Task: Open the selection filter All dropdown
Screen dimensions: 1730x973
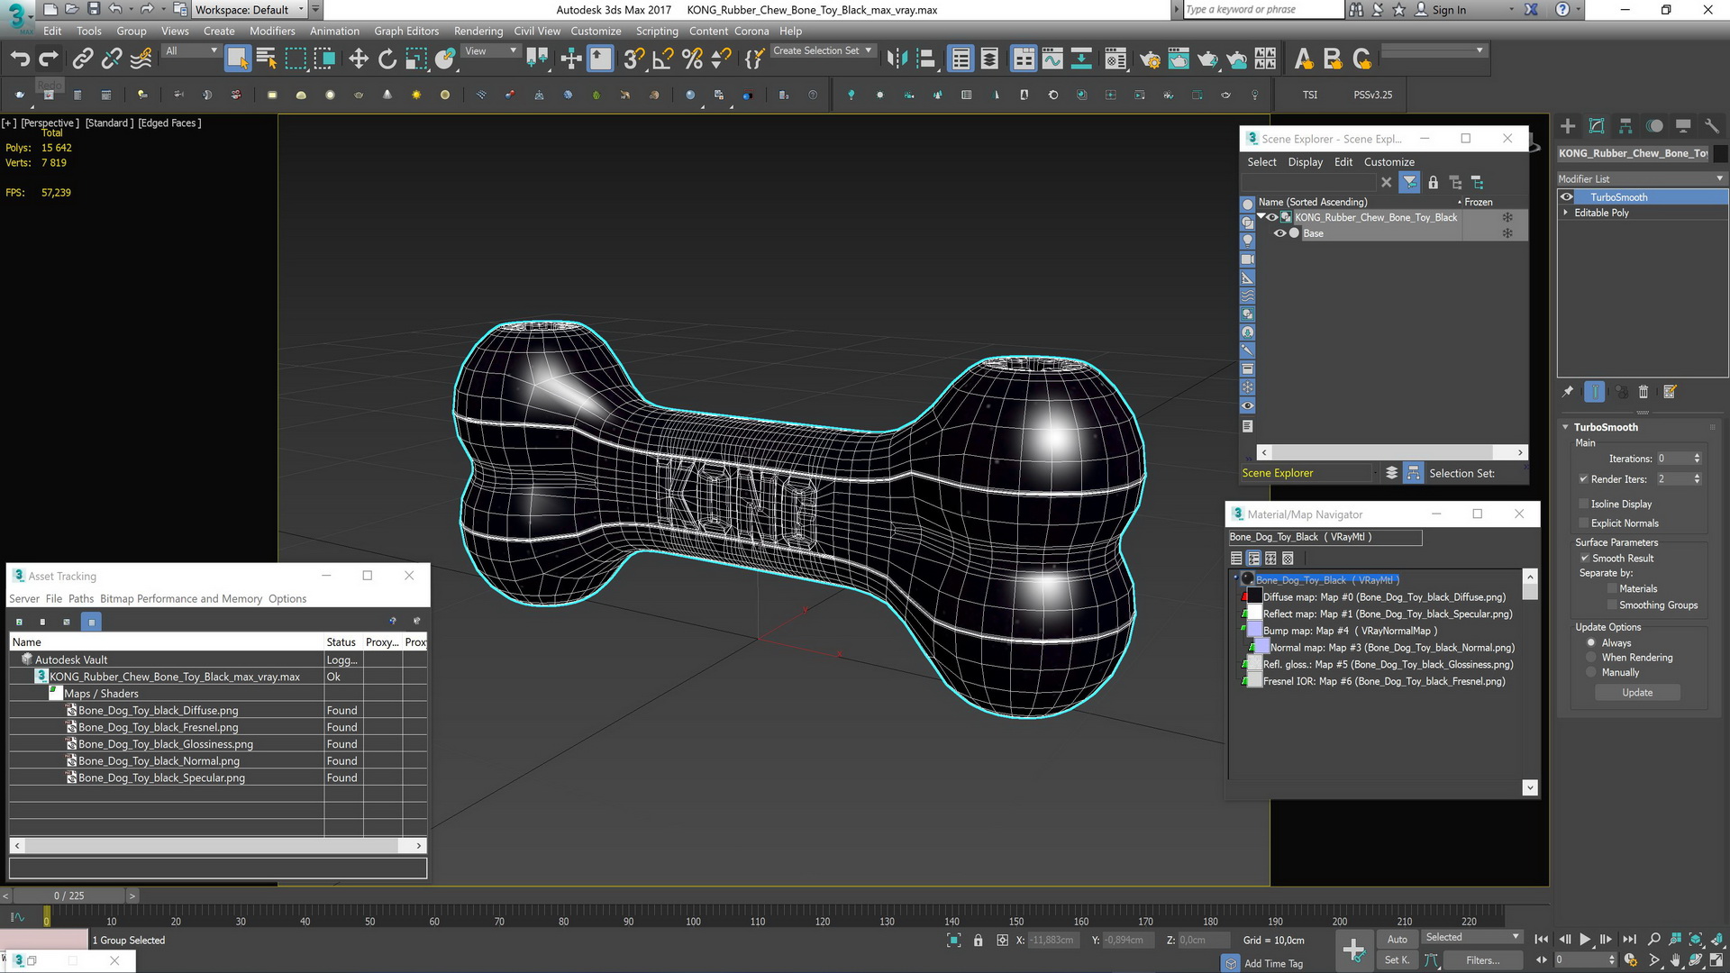Action: tap(191, 51)
